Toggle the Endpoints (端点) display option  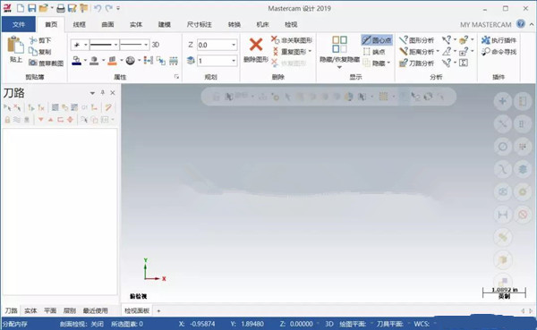374,52
